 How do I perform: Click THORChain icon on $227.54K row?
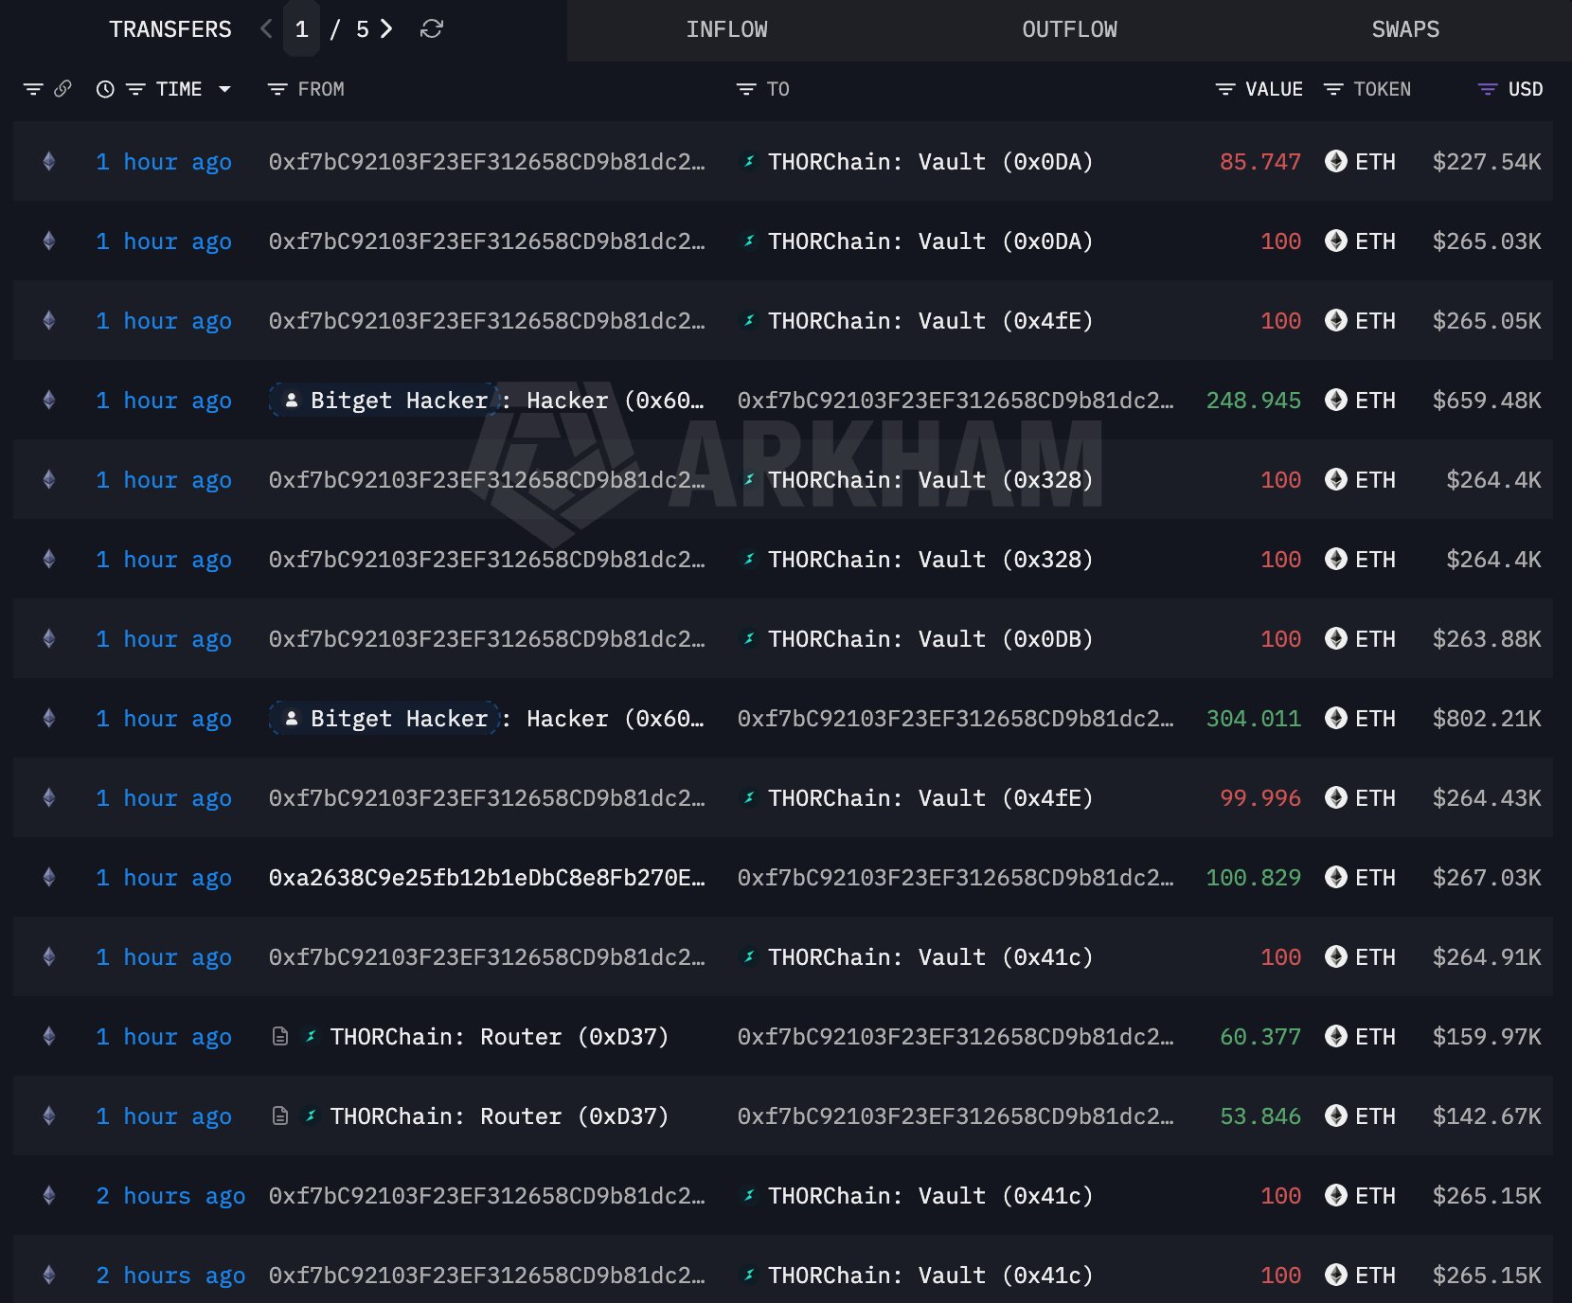pyautogui.click(x=749, y=161)
